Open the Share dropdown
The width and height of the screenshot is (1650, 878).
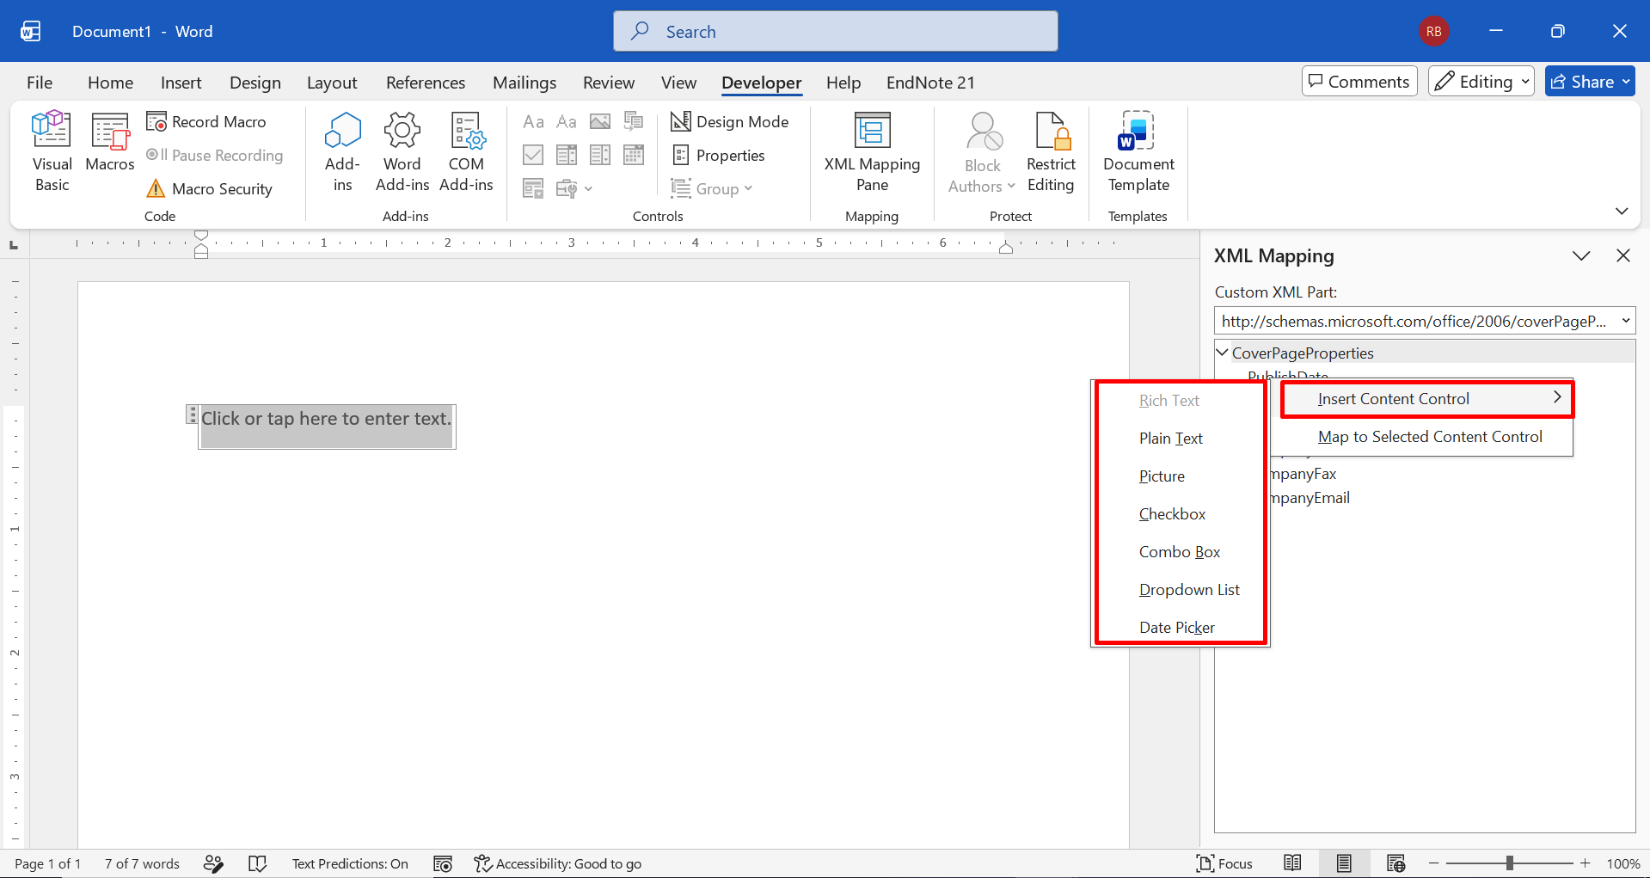pos(1590,81)
